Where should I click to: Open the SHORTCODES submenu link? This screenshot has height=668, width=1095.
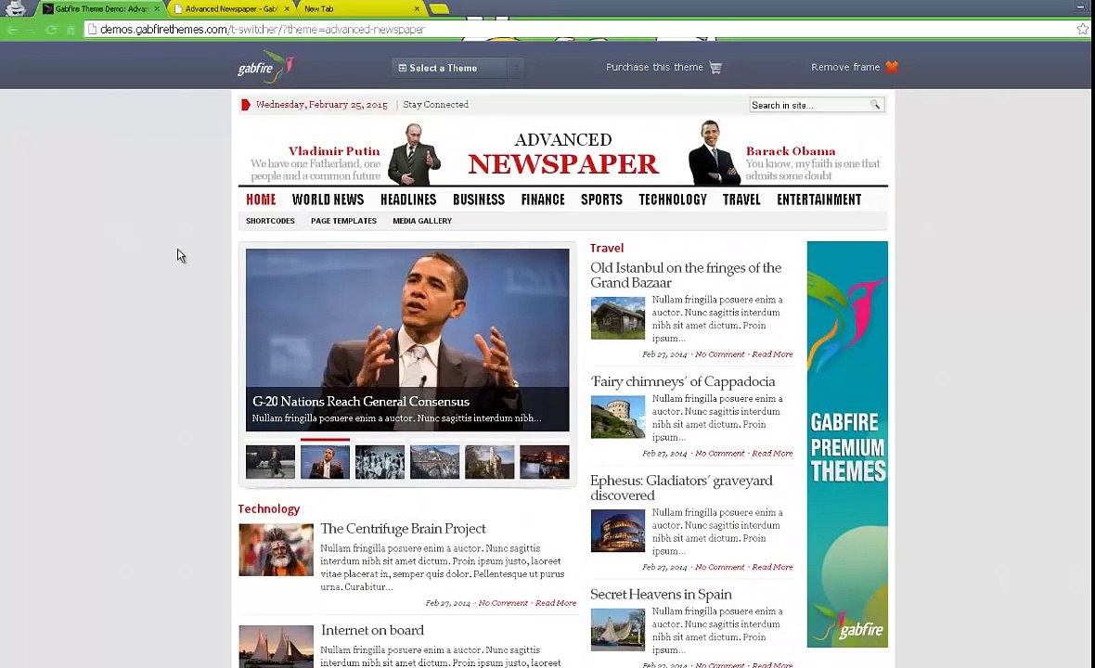click(270, 221)
